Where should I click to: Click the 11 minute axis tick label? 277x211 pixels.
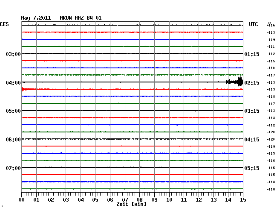(x=184, y=200)
